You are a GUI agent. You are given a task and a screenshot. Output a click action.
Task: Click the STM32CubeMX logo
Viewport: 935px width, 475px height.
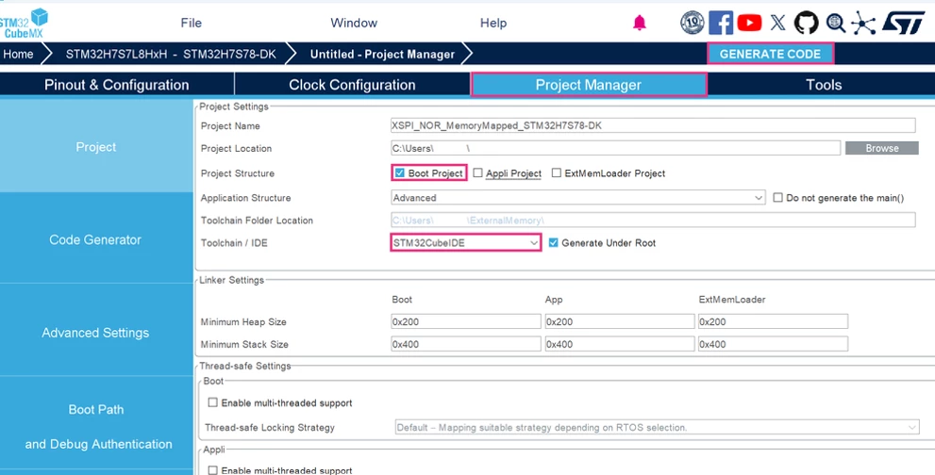point(24,24)
